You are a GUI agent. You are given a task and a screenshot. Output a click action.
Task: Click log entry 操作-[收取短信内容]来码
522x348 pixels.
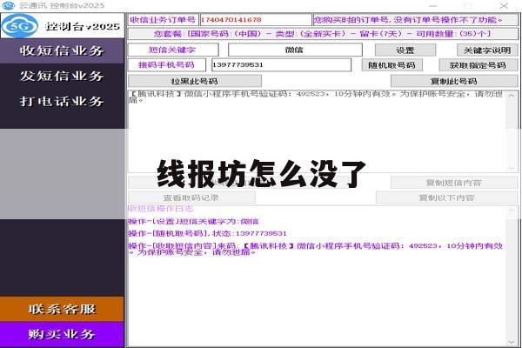pyautogui.click(x=316, y=249)
